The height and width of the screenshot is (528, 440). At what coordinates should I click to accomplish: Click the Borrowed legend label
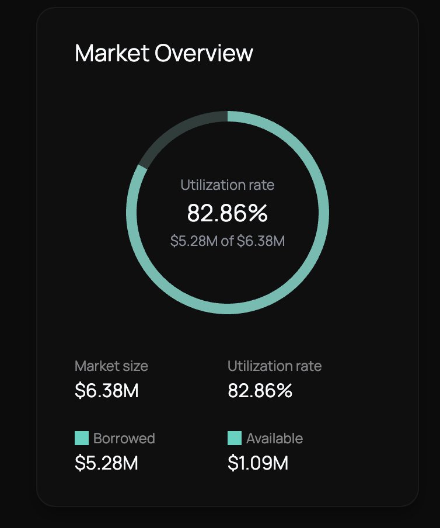pos(124,439)
